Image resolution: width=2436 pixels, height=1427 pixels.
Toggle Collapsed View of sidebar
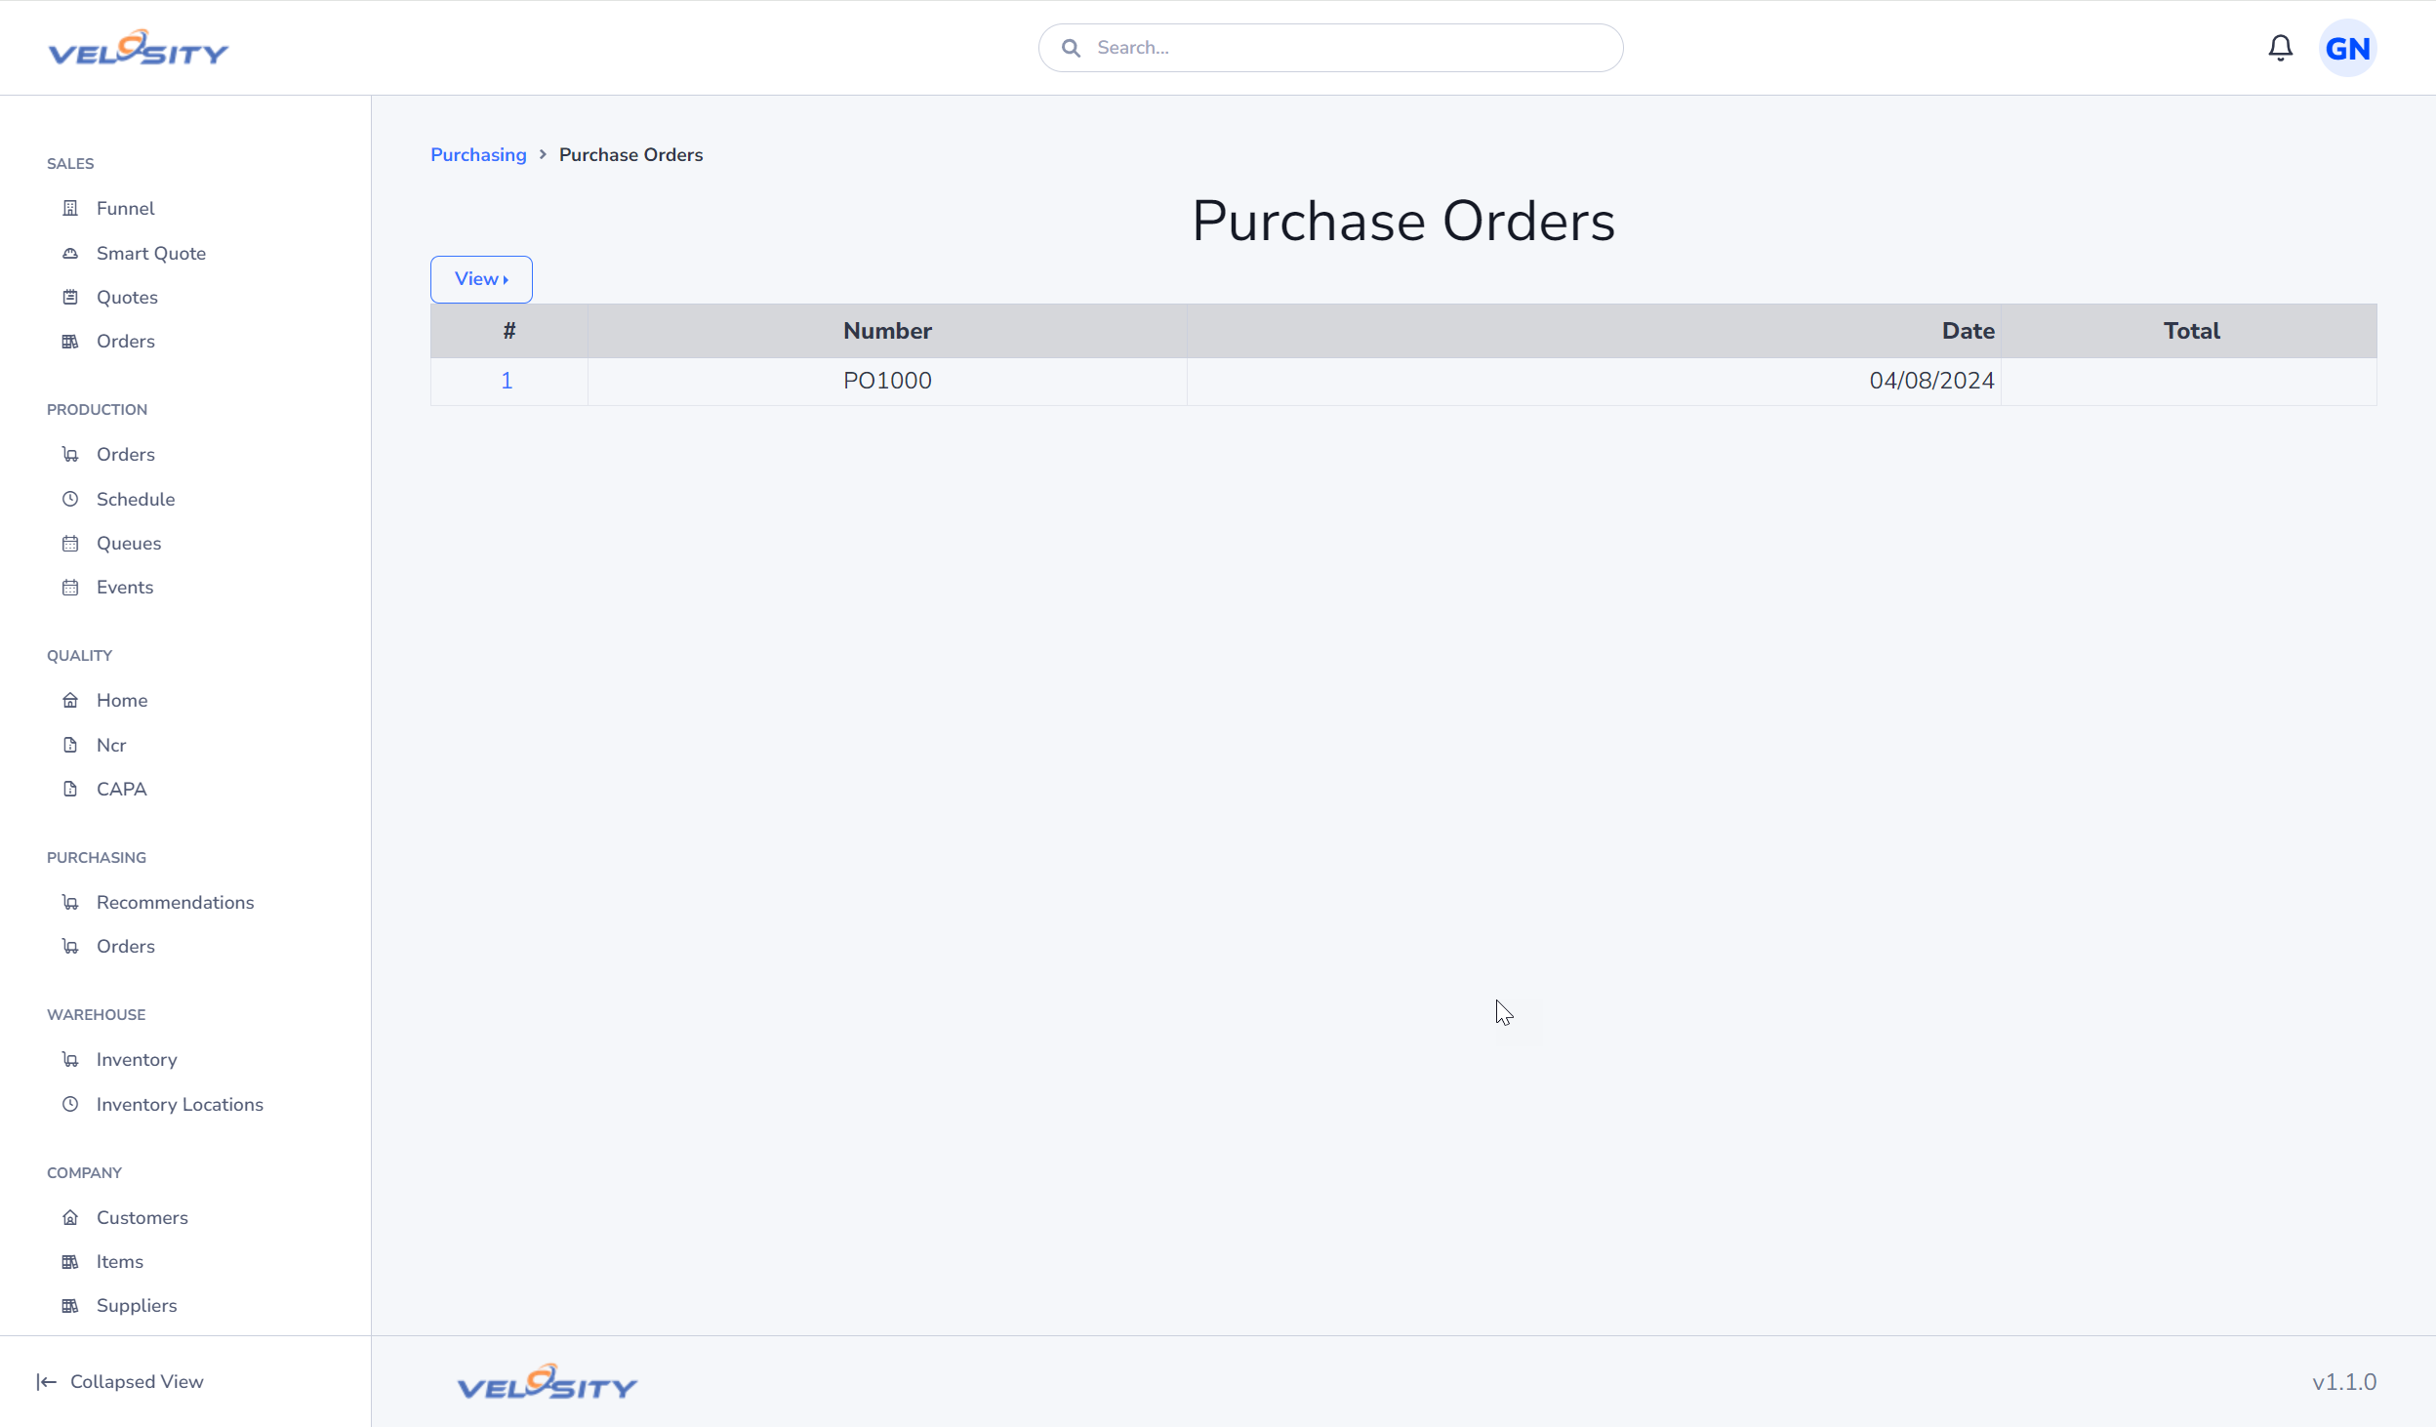click(120, 1381)
